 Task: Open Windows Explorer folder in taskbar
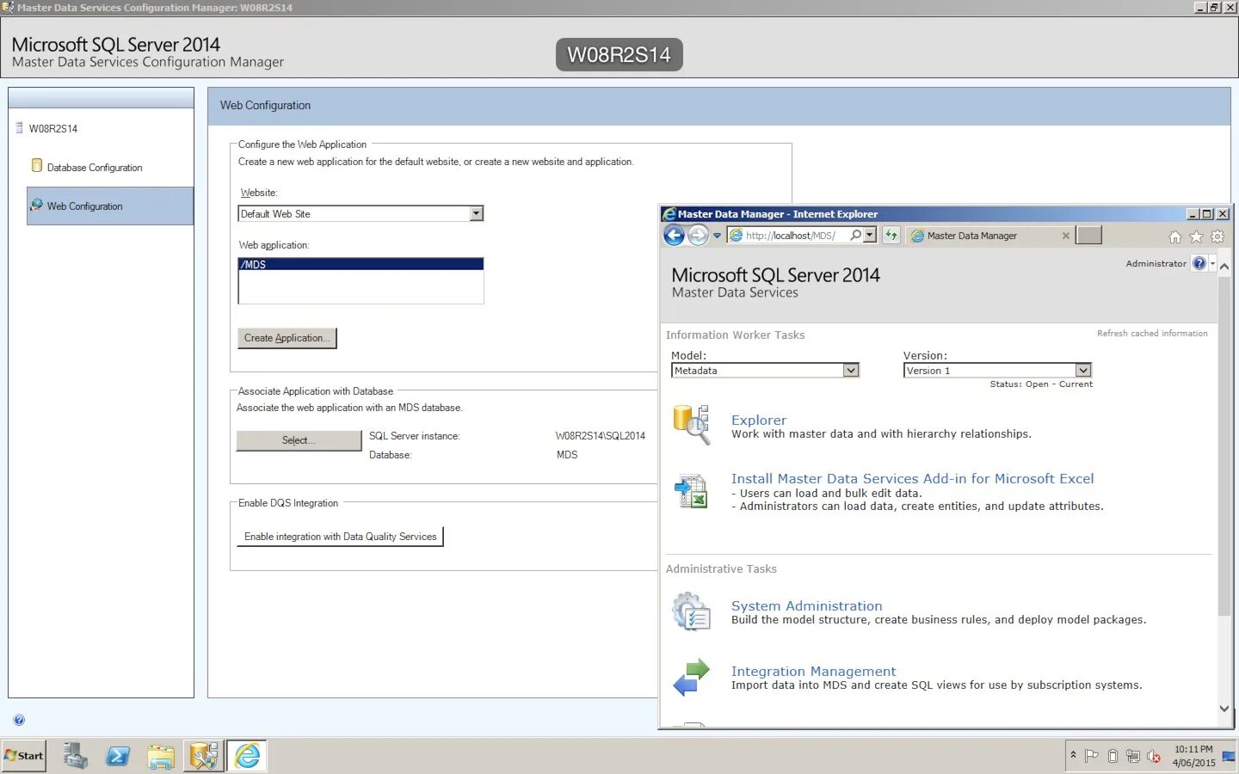161,756
